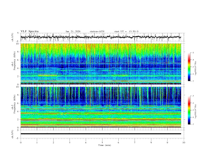Click the "Time (min)" axis label
This screenshot has width=207, height=160.
click(105, 145)
